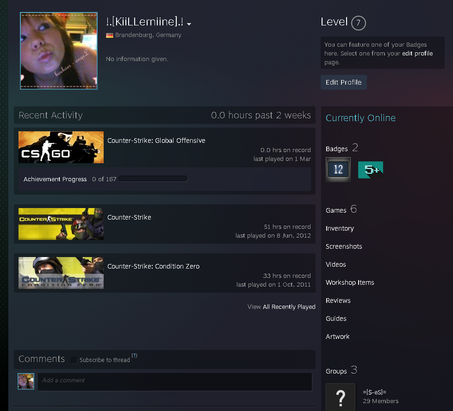This screenshot has width=453, height=411.
Task: Go to Guides
Action: pyautogui.click(x=336, y=319)
